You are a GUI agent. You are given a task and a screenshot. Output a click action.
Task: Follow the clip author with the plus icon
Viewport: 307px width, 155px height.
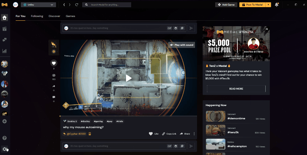click(x=54, y=51)
